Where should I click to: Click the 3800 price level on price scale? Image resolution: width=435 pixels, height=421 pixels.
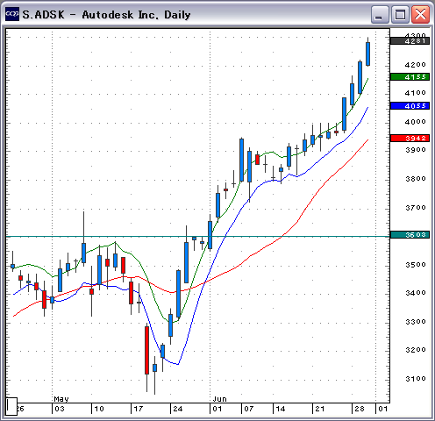[416, 179]
